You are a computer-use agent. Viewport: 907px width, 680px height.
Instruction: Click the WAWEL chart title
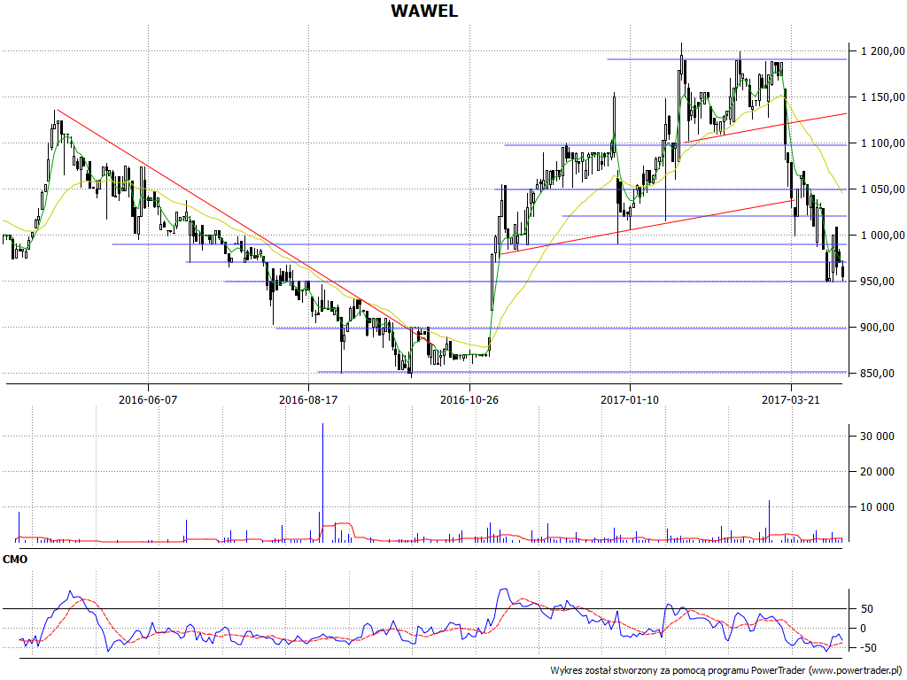424,11
